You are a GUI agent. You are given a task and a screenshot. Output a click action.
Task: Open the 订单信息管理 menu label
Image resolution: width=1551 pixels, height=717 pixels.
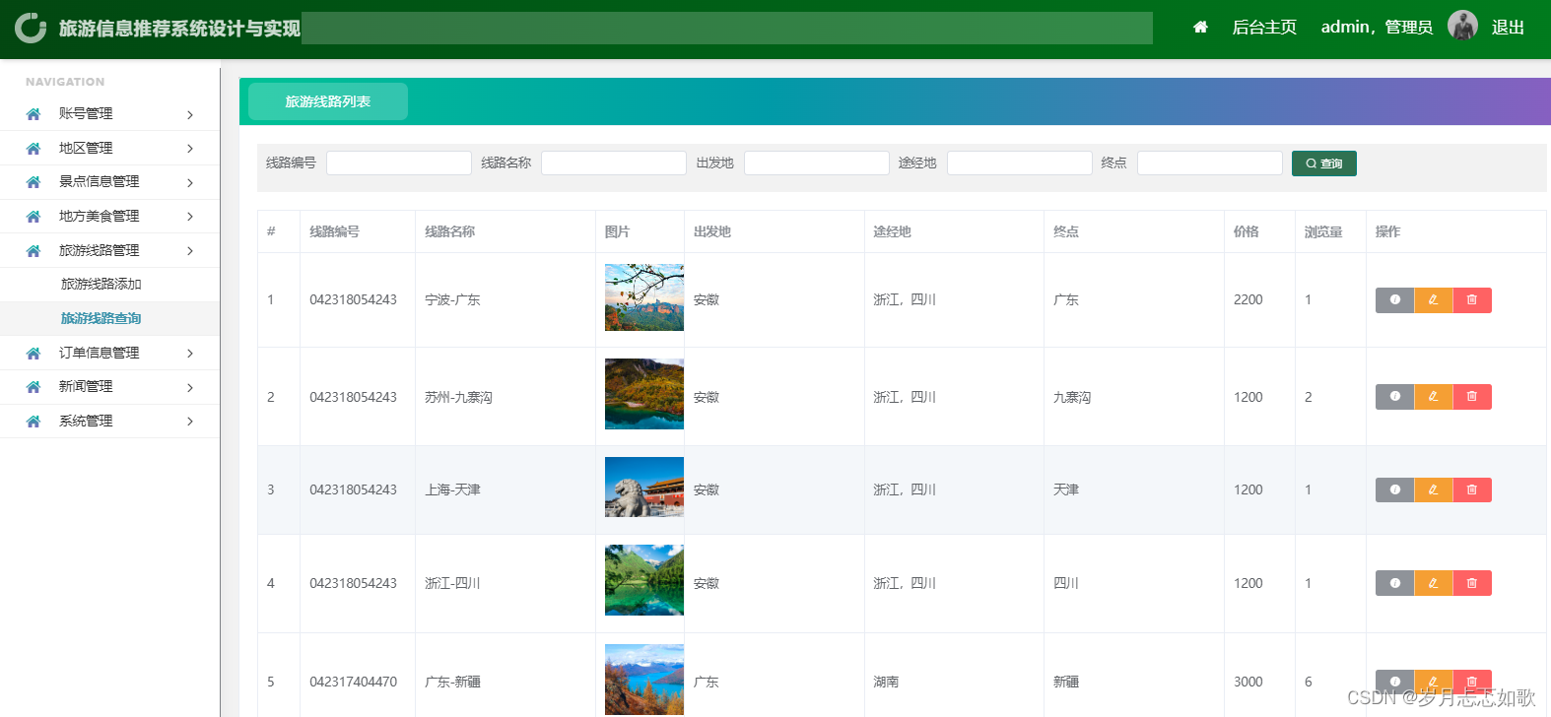[99, 353]
